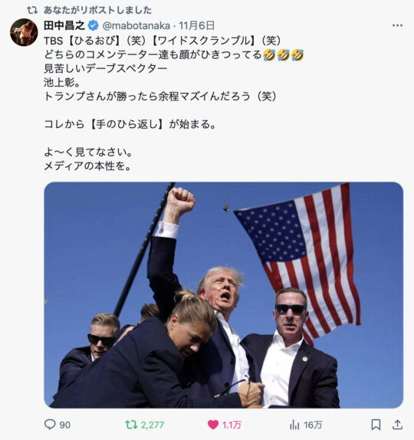Image resolution: width=414 pixels, height=440 pixels.
Task: Click the like count 1.1万
Action: tap(232, 425)
